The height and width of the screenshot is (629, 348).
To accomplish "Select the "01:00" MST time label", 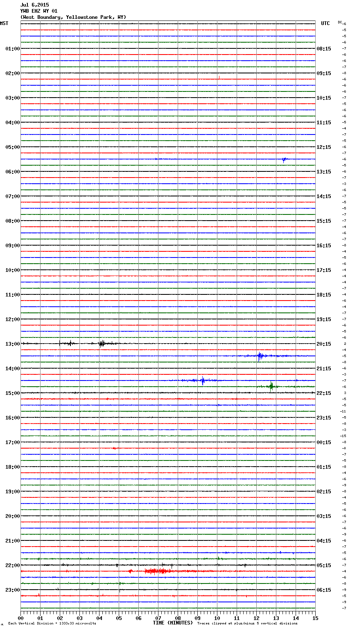I will click(13, 49).
